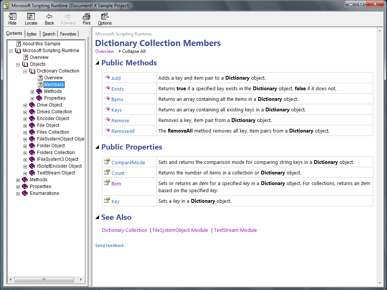387x290 pixels.
Task: Collapse the Objects tree node
Action: (18, 65)
